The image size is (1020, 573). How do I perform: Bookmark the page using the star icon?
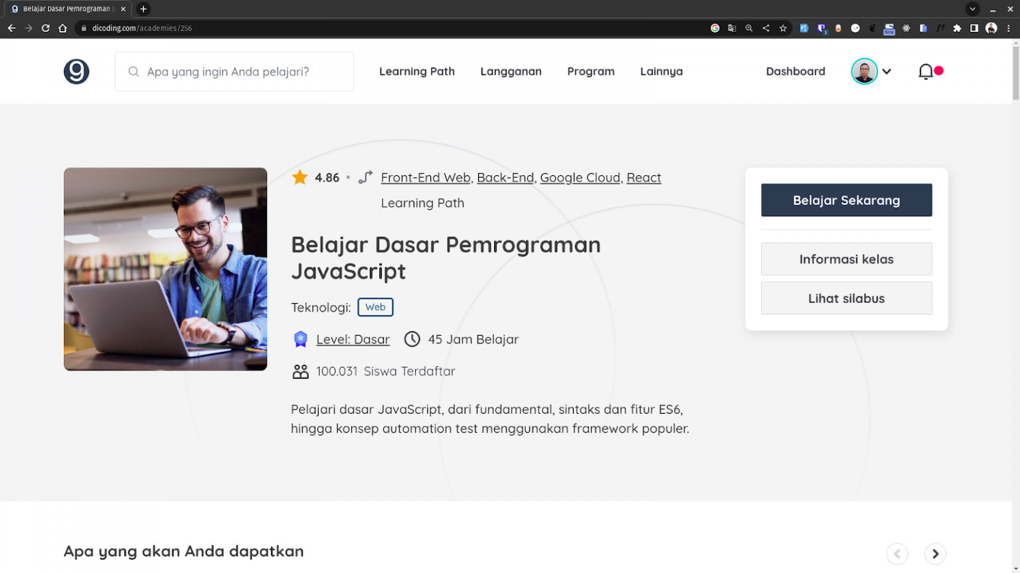[784, 29]
